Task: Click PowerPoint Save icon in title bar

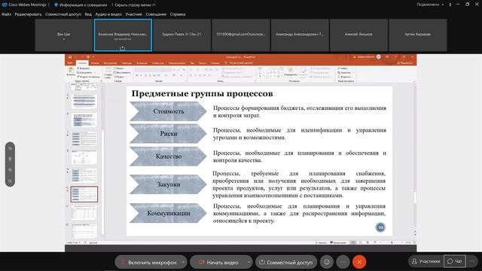Action: (x=70, y=57)
